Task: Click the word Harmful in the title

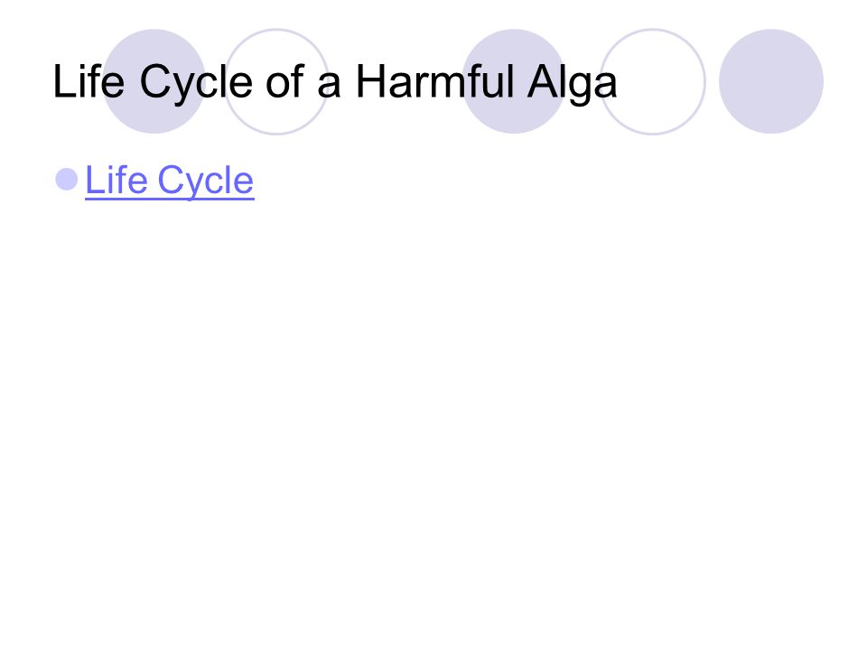Action: (435, 81)
